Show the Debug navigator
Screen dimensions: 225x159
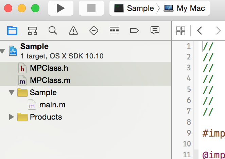(x=114, y=31)
